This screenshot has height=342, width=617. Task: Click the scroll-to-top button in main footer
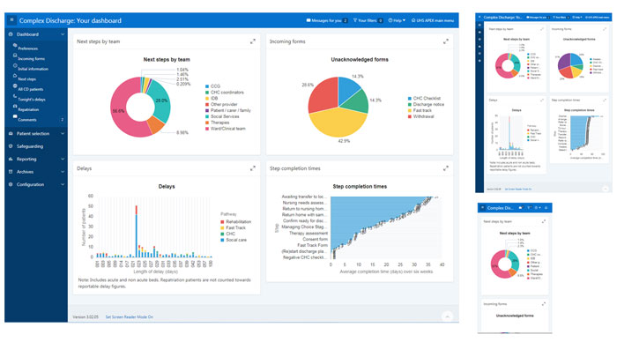pyautogui.click(x=448, y=316)
